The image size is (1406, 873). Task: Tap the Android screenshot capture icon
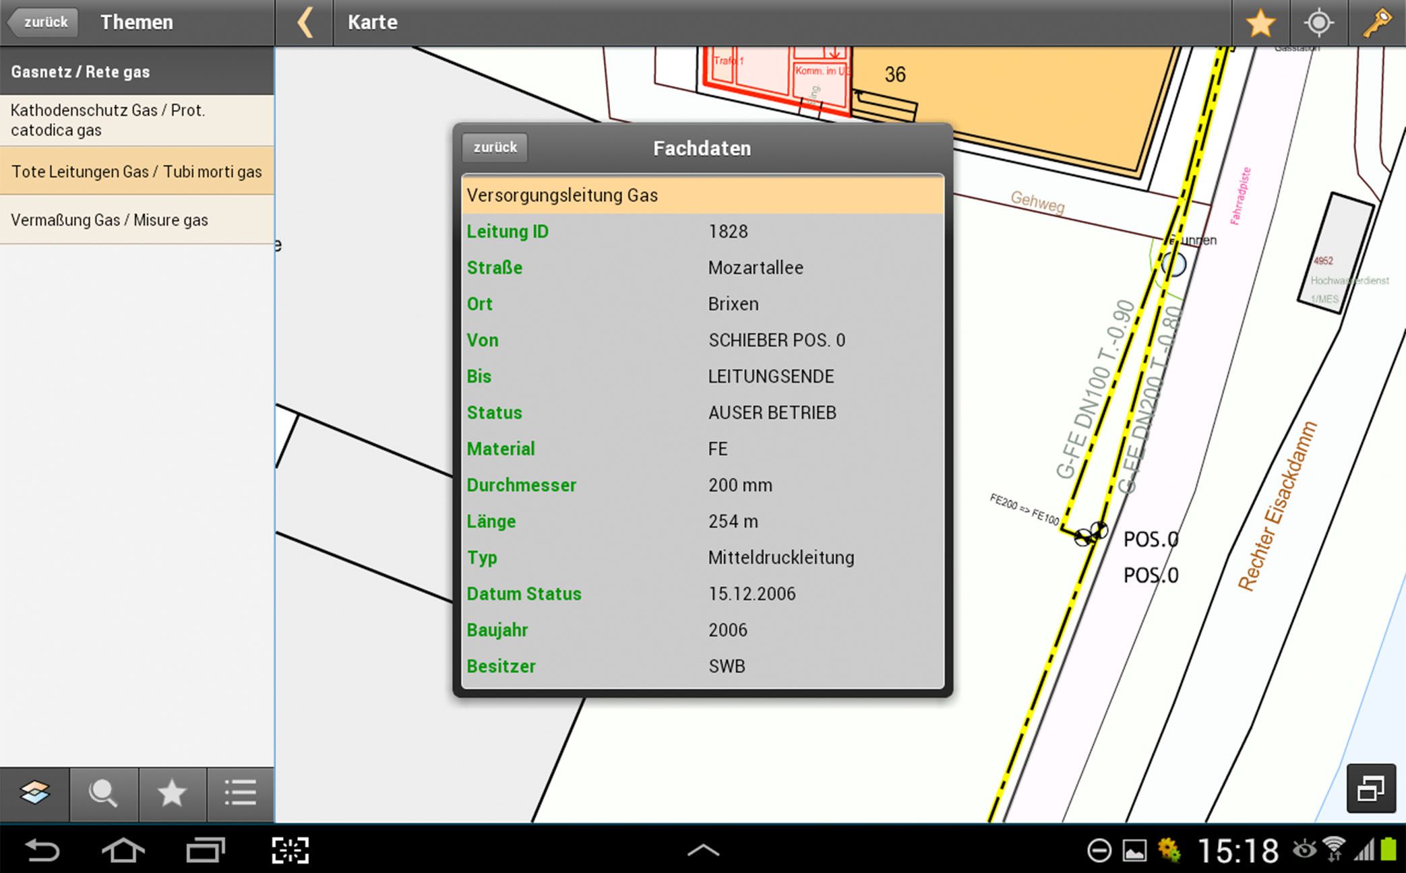coord(291,850)
